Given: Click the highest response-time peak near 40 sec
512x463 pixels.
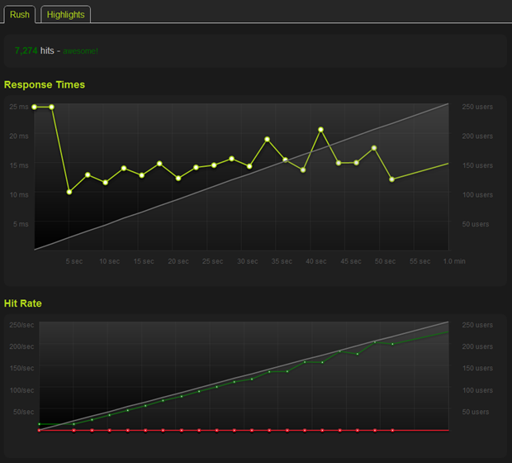Looking at the screenshot, I should click(321, 130).
